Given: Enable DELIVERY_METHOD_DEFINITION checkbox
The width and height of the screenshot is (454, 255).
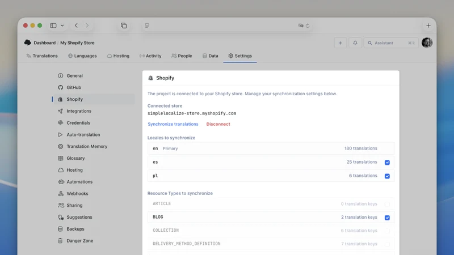Looking at the screenshot, I should tap(387, 244).
